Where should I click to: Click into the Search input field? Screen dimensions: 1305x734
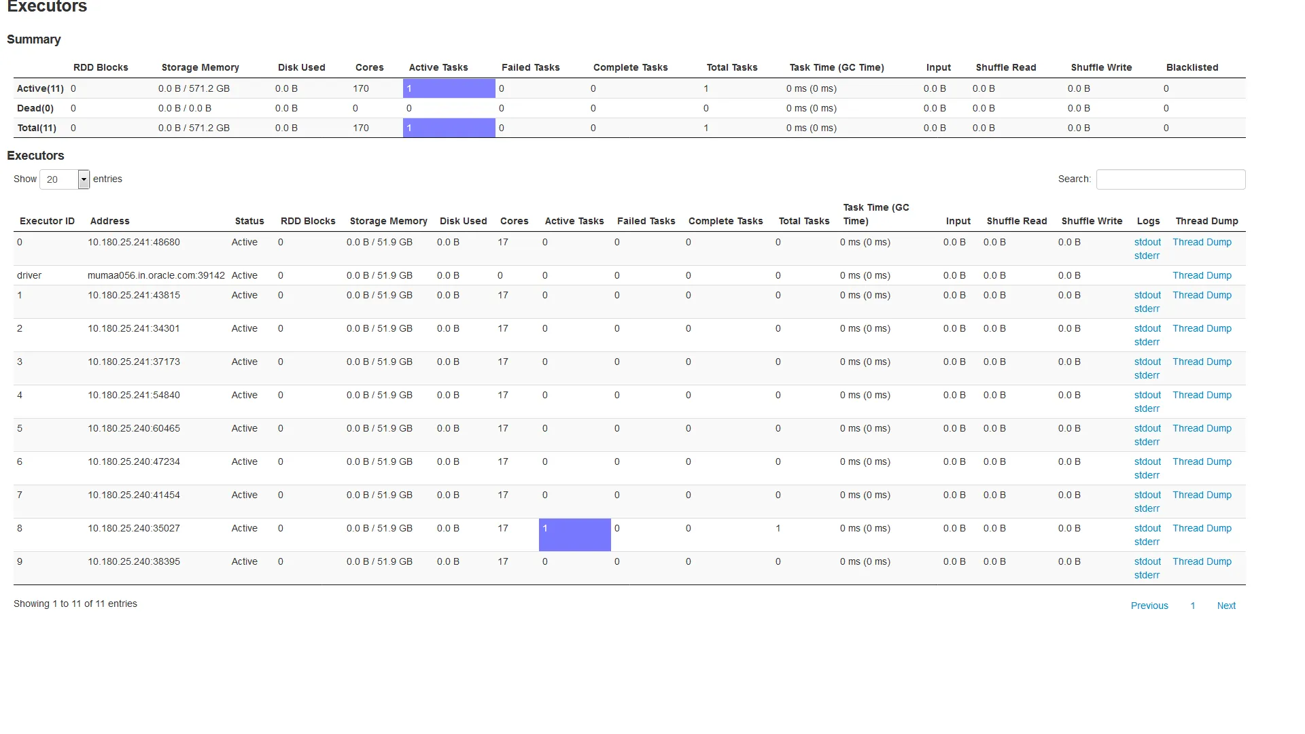click(1170, 179)
